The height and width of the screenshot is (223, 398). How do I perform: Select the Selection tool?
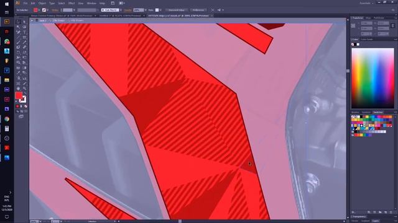[18, 22]
